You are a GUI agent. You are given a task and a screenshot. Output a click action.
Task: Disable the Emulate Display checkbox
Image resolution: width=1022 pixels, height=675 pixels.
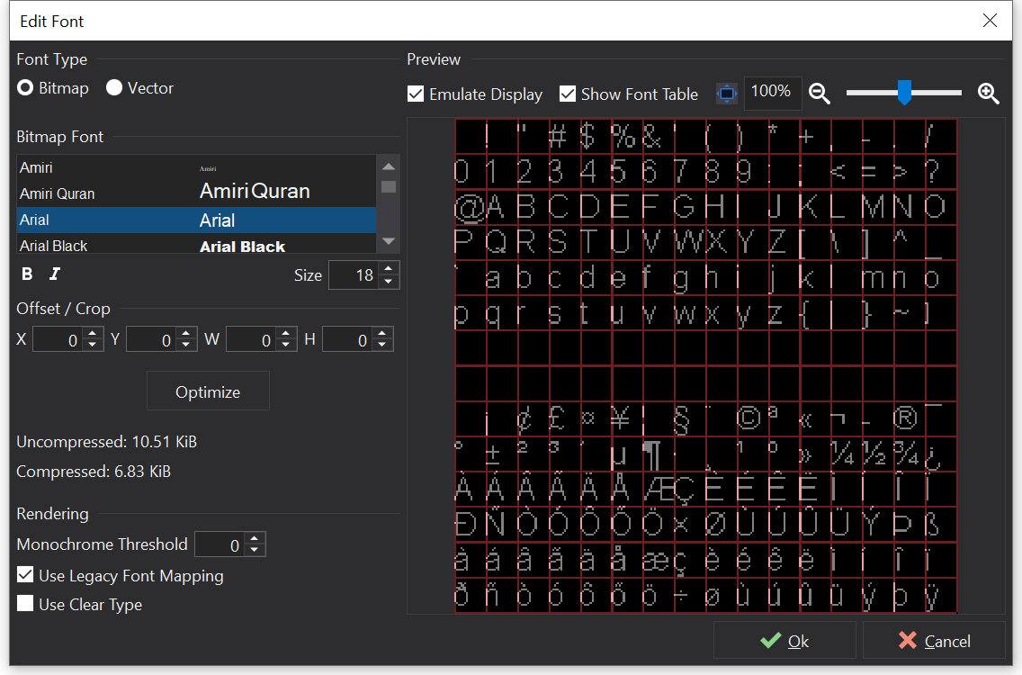pyautogui.click(x=416, y=94)
